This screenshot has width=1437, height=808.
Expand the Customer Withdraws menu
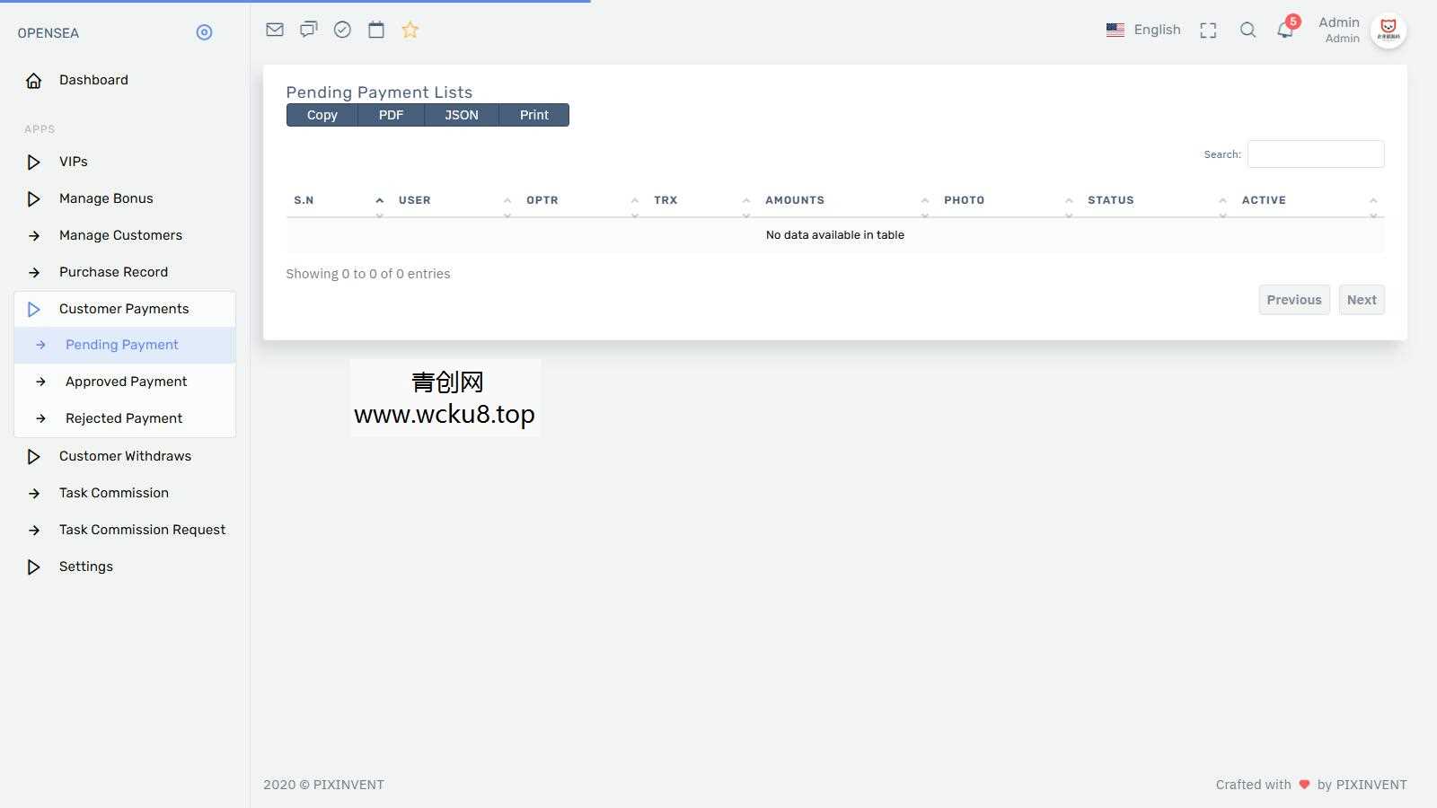coord(125,456)
